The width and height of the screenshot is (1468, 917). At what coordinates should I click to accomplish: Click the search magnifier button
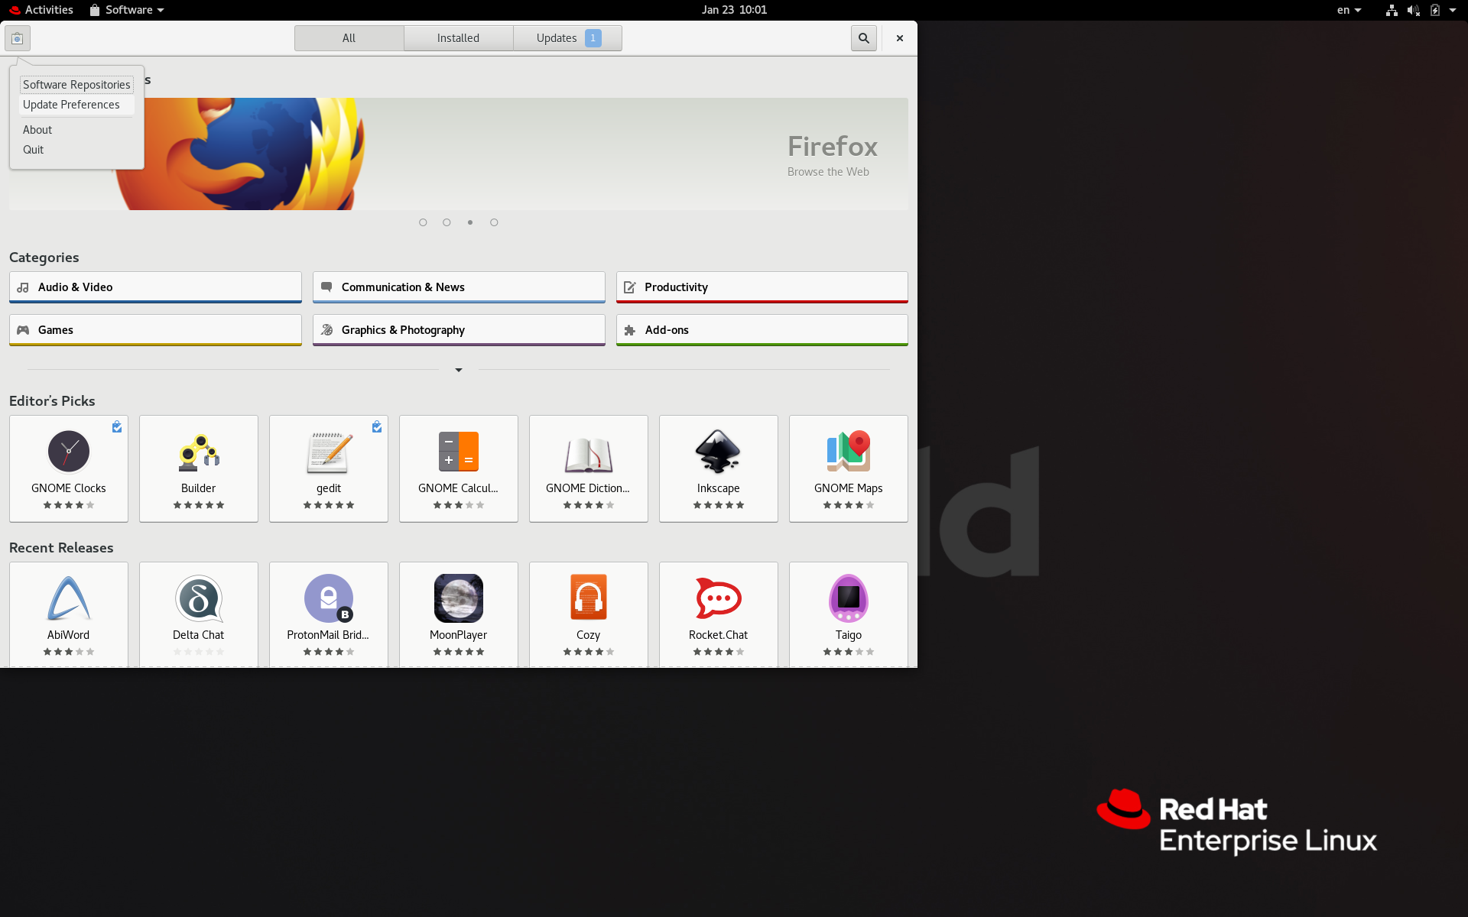(864, 38)
